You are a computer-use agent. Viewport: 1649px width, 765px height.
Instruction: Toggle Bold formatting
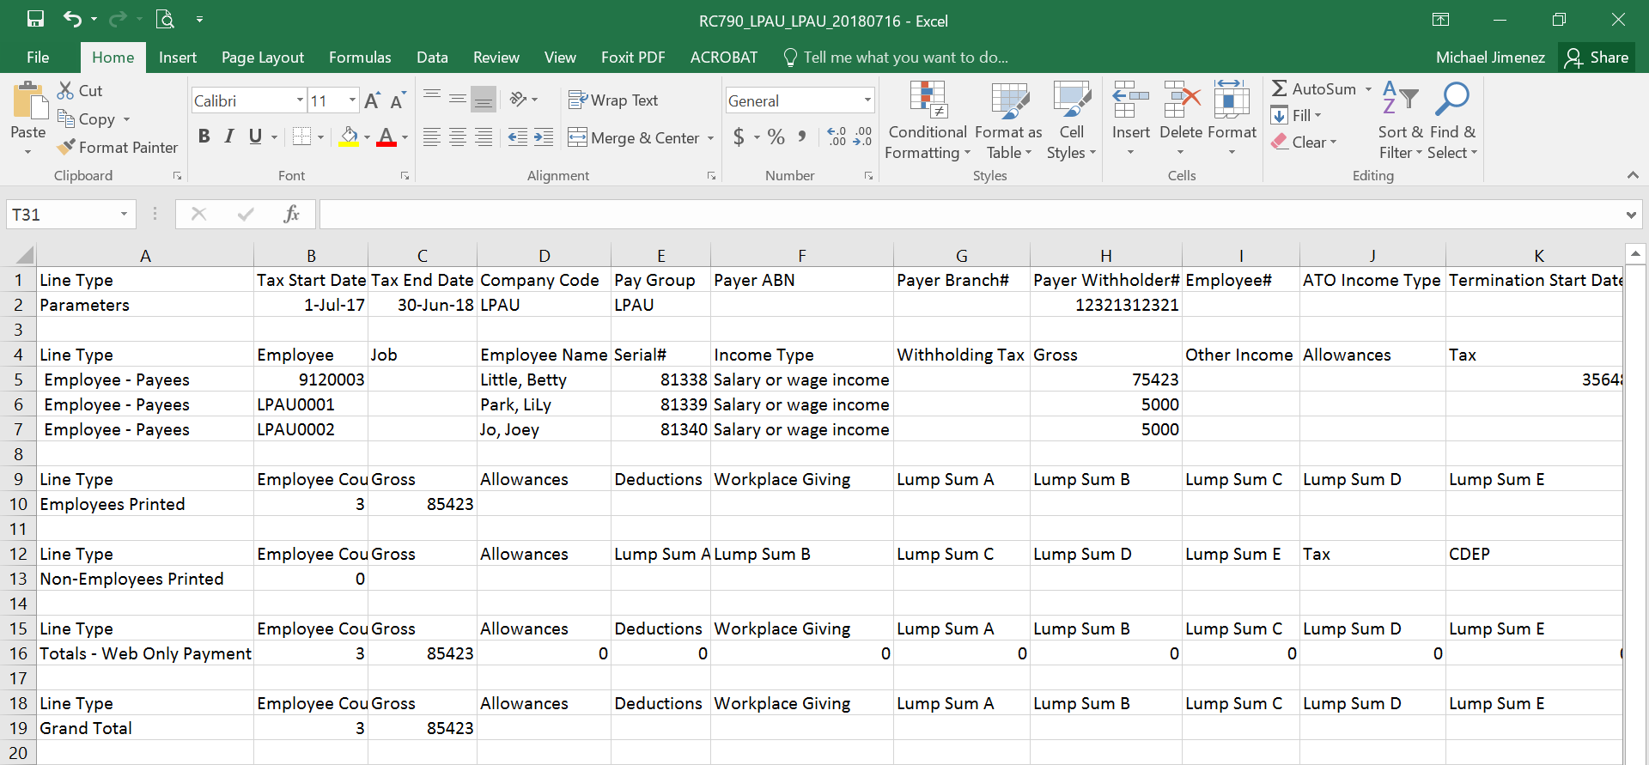click(x=204, y=137)
